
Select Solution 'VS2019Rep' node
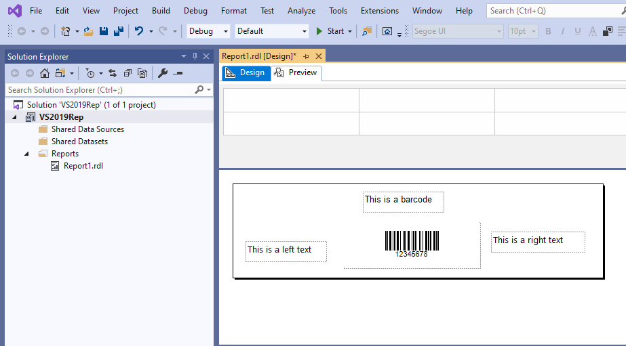click(x=92, y=105)
